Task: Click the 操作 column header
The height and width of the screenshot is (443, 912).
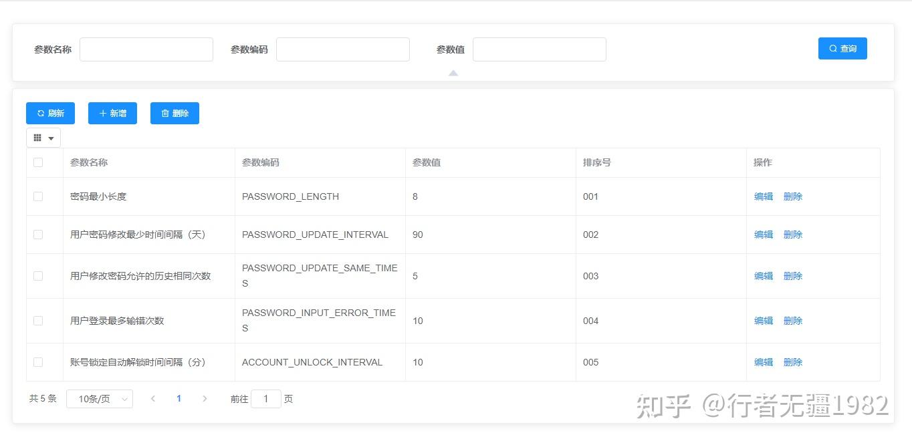Action: point(813,162)
